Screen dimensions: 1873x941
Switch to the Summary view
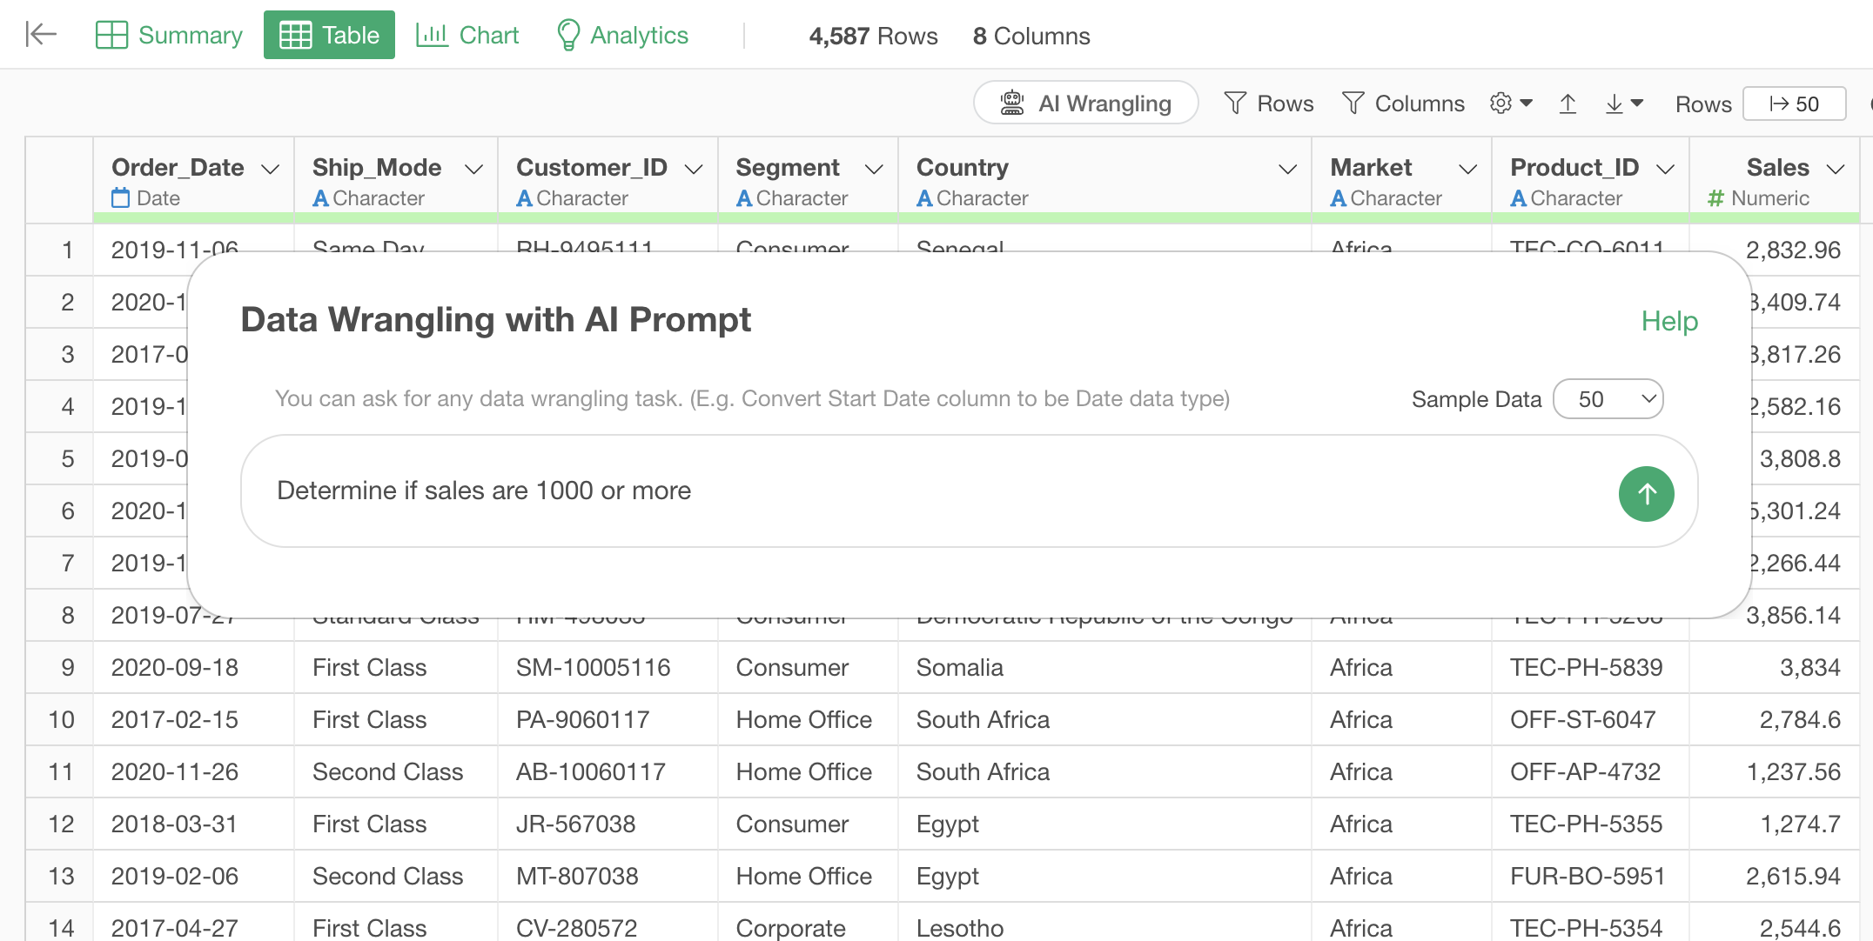(x=169, y=35)
